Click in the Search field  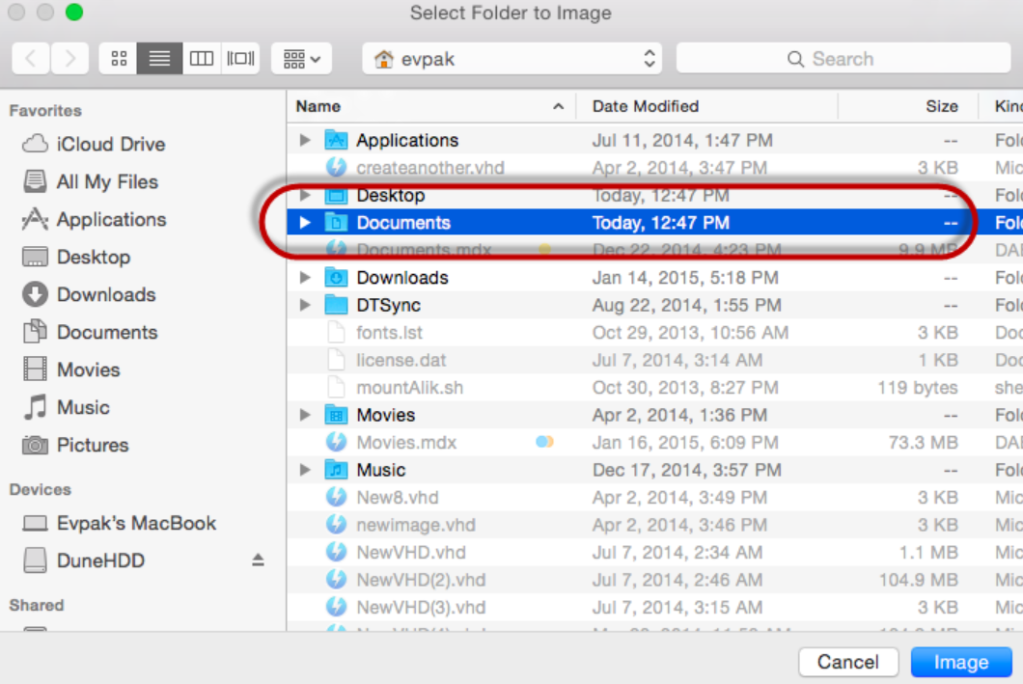[843, 59]
